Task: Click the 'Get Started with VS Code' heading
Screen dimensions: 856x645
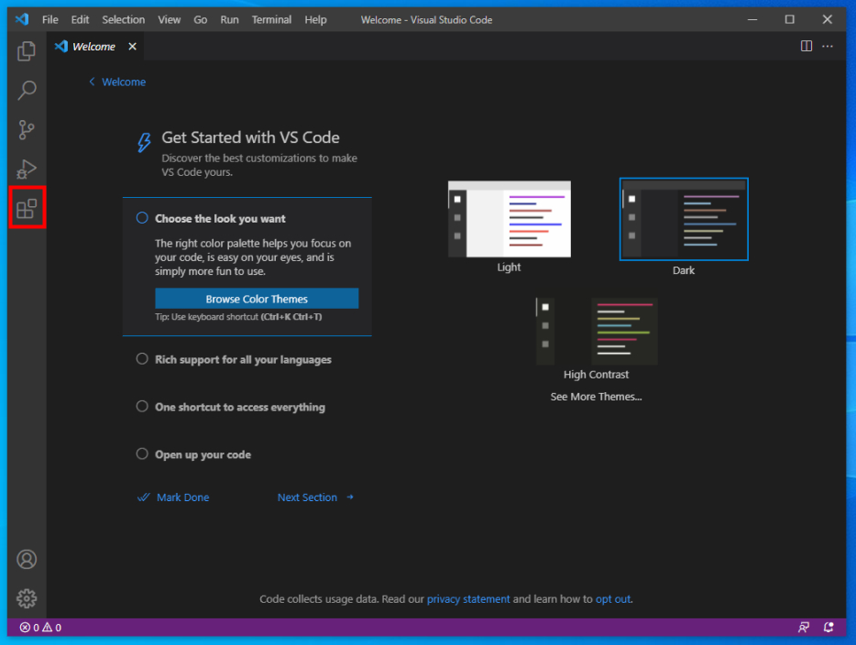Action: click(x=250, y=137)
